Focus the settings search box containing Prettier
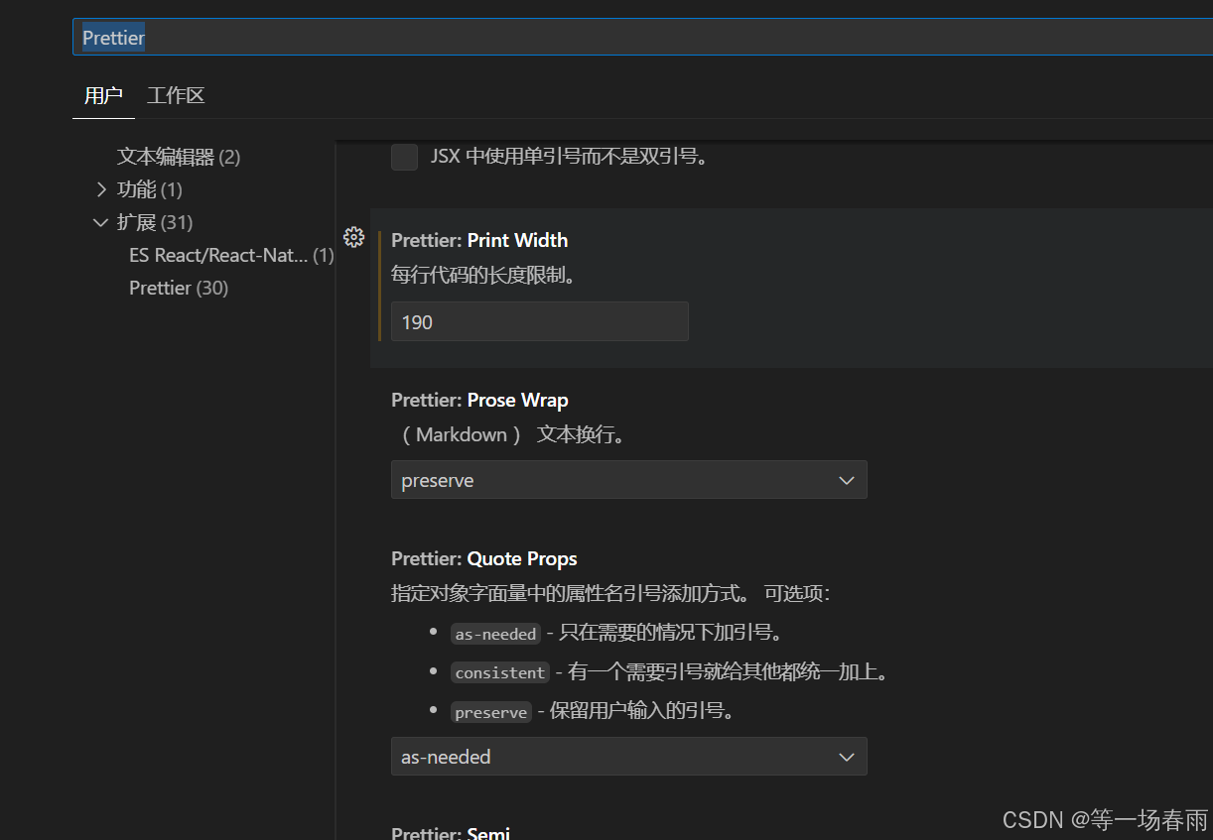Screen dimensions: 1213x840 [x=642, y=38]
